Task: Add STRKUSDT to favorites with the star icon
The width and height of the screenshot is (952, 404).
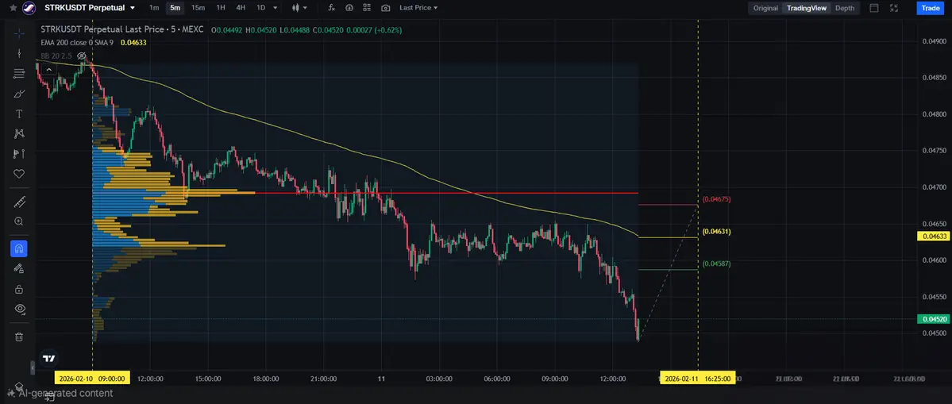Action: (13, 8)
